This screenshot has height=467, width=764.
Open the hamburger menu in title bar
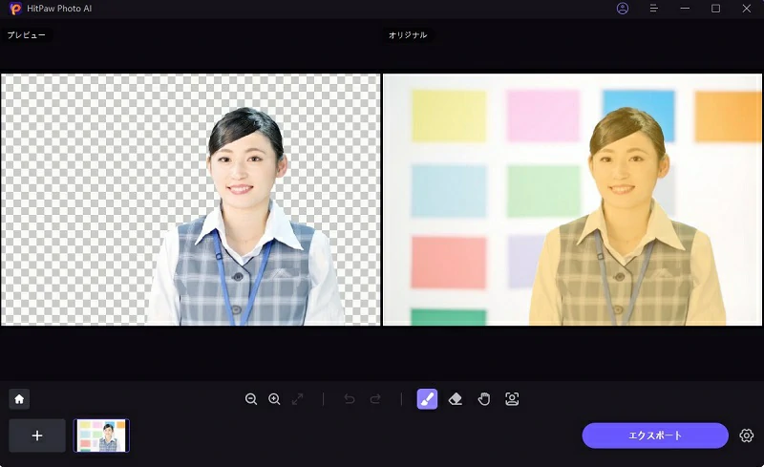(x=653, y=9)
